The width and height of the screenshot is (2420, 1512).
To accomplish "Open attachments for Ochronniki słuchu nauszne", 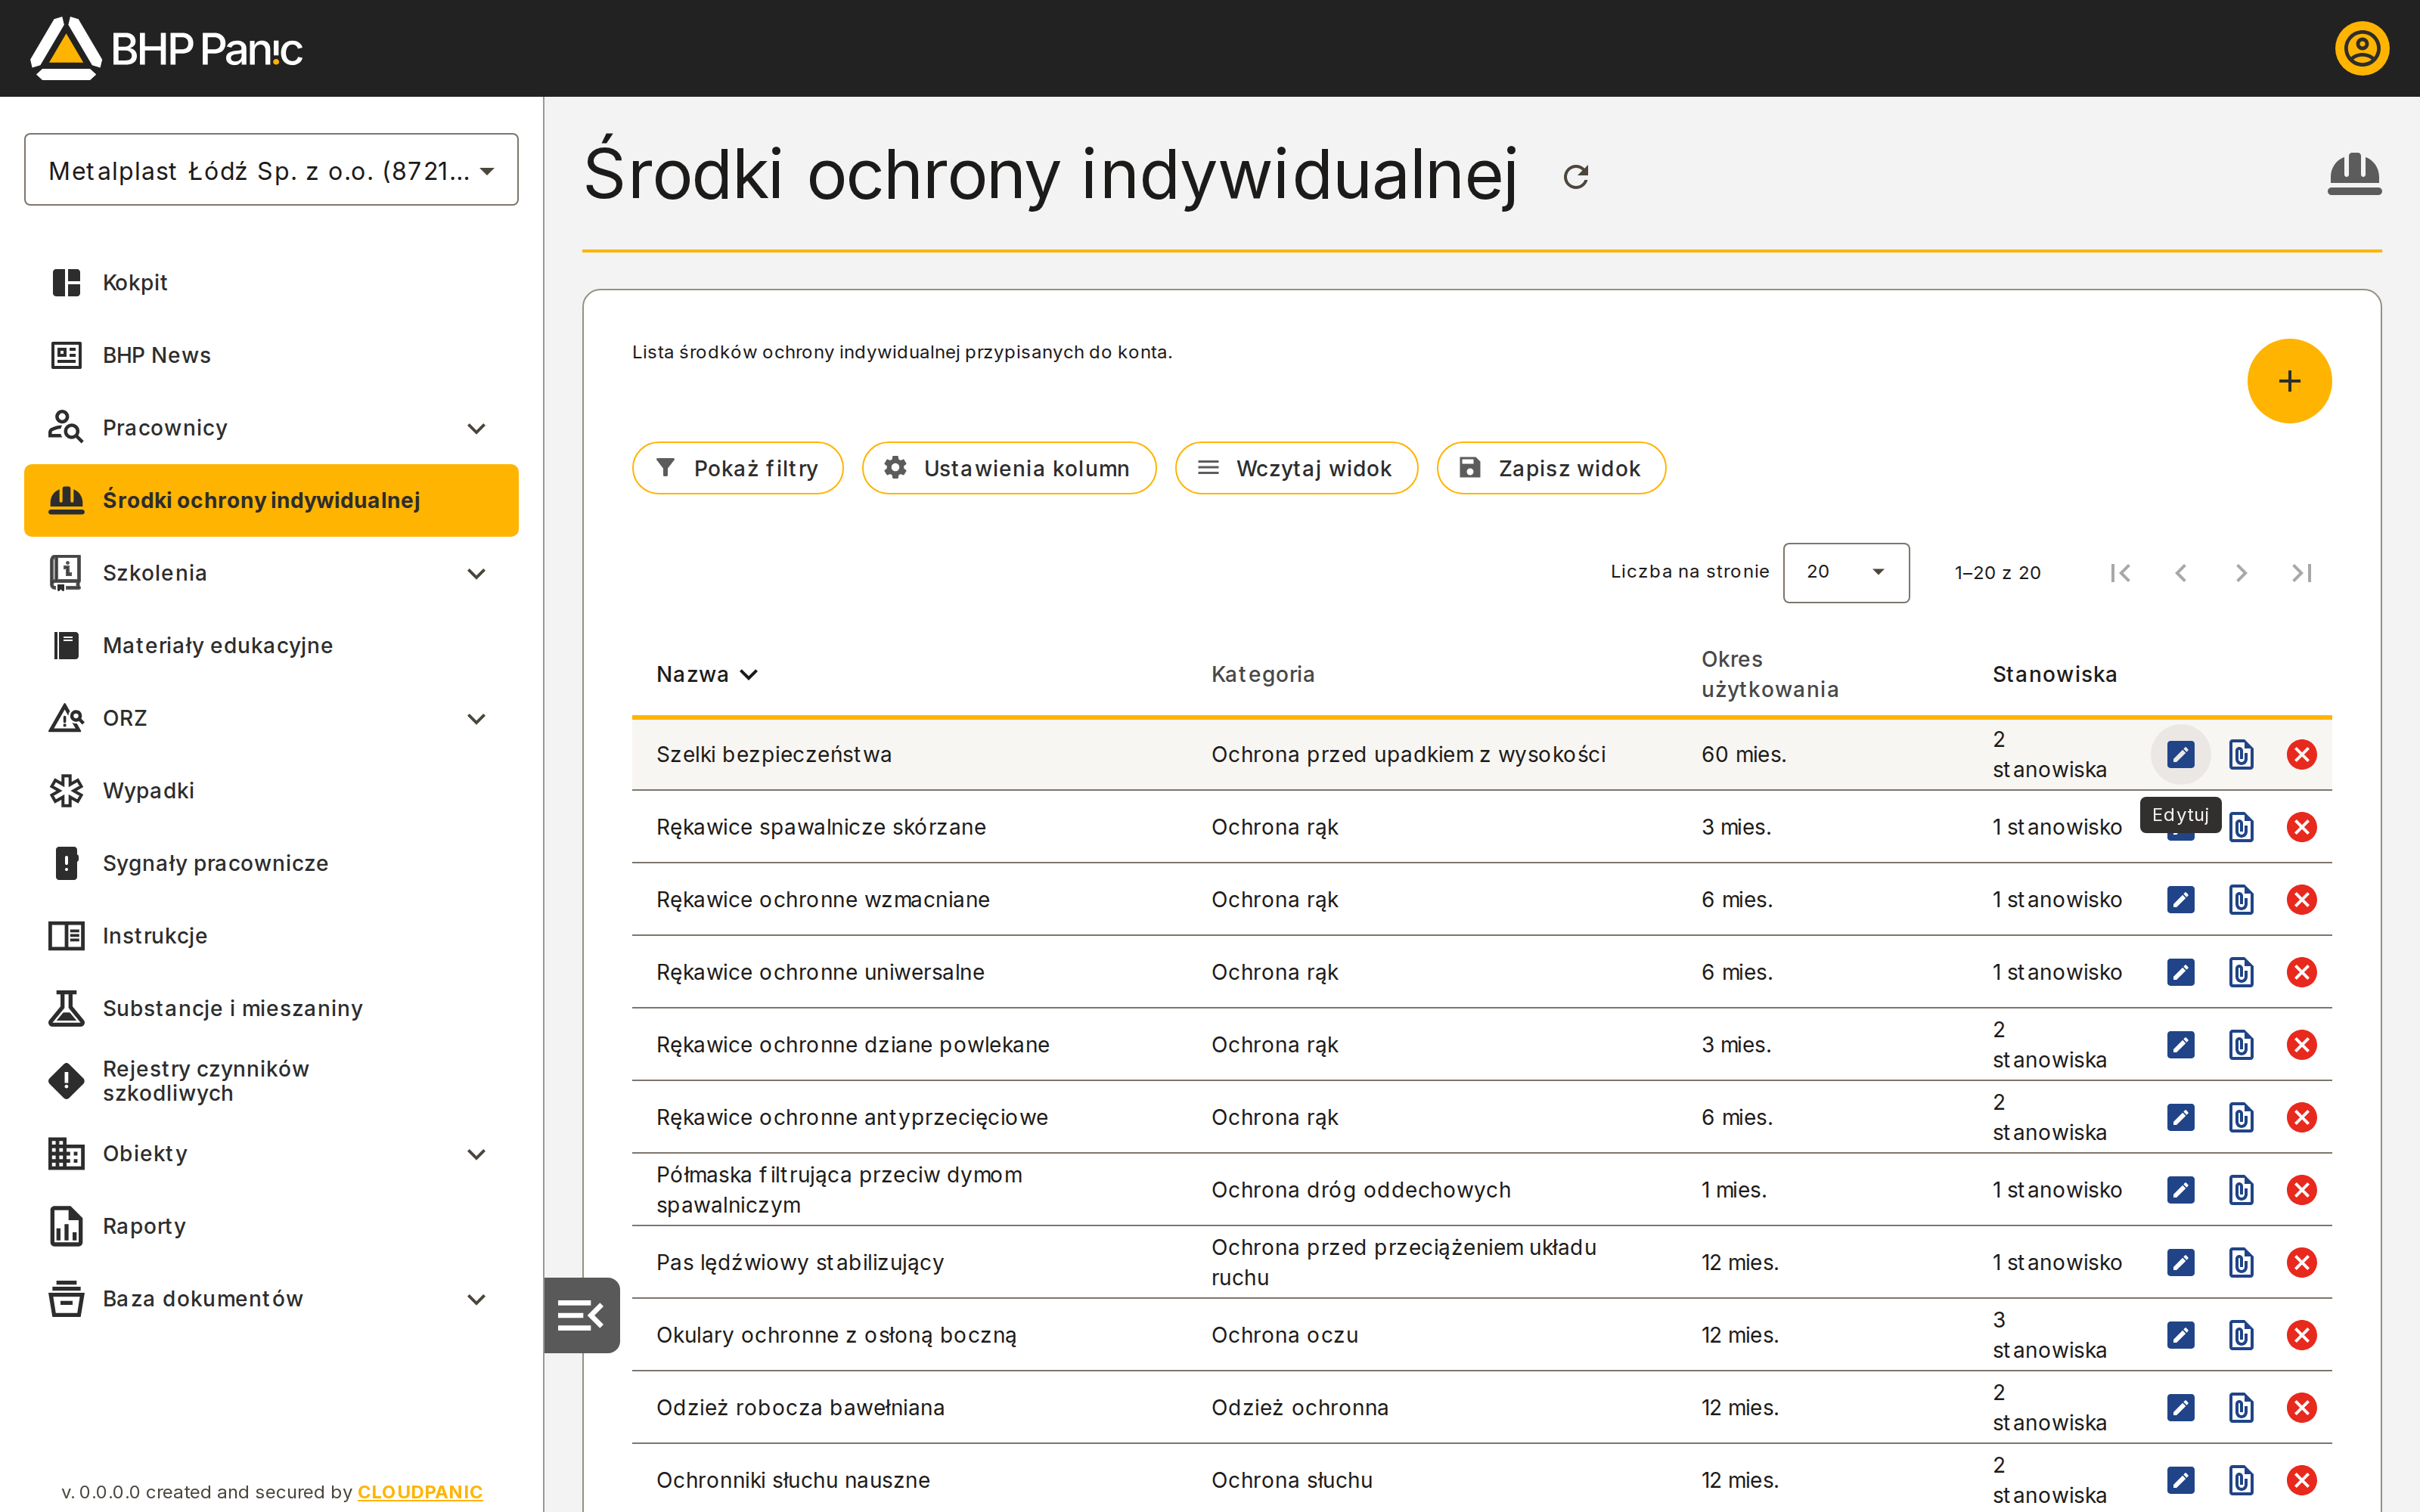I will tap(2241, 1480).
